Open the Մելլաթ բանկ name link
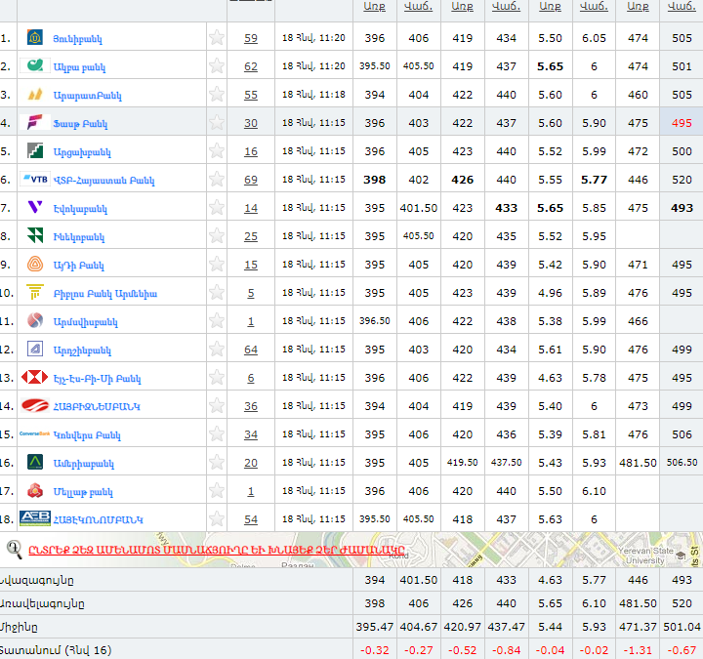This screenshot has height=659, width=703. pyautogui.click(x=83, y=492)
